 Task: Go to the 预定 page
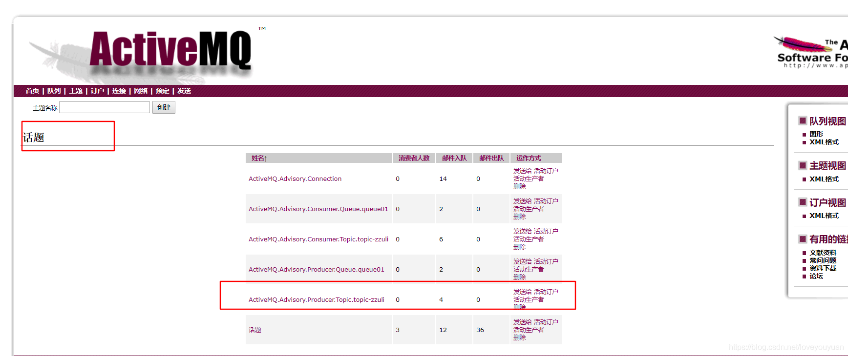(163, 91)
